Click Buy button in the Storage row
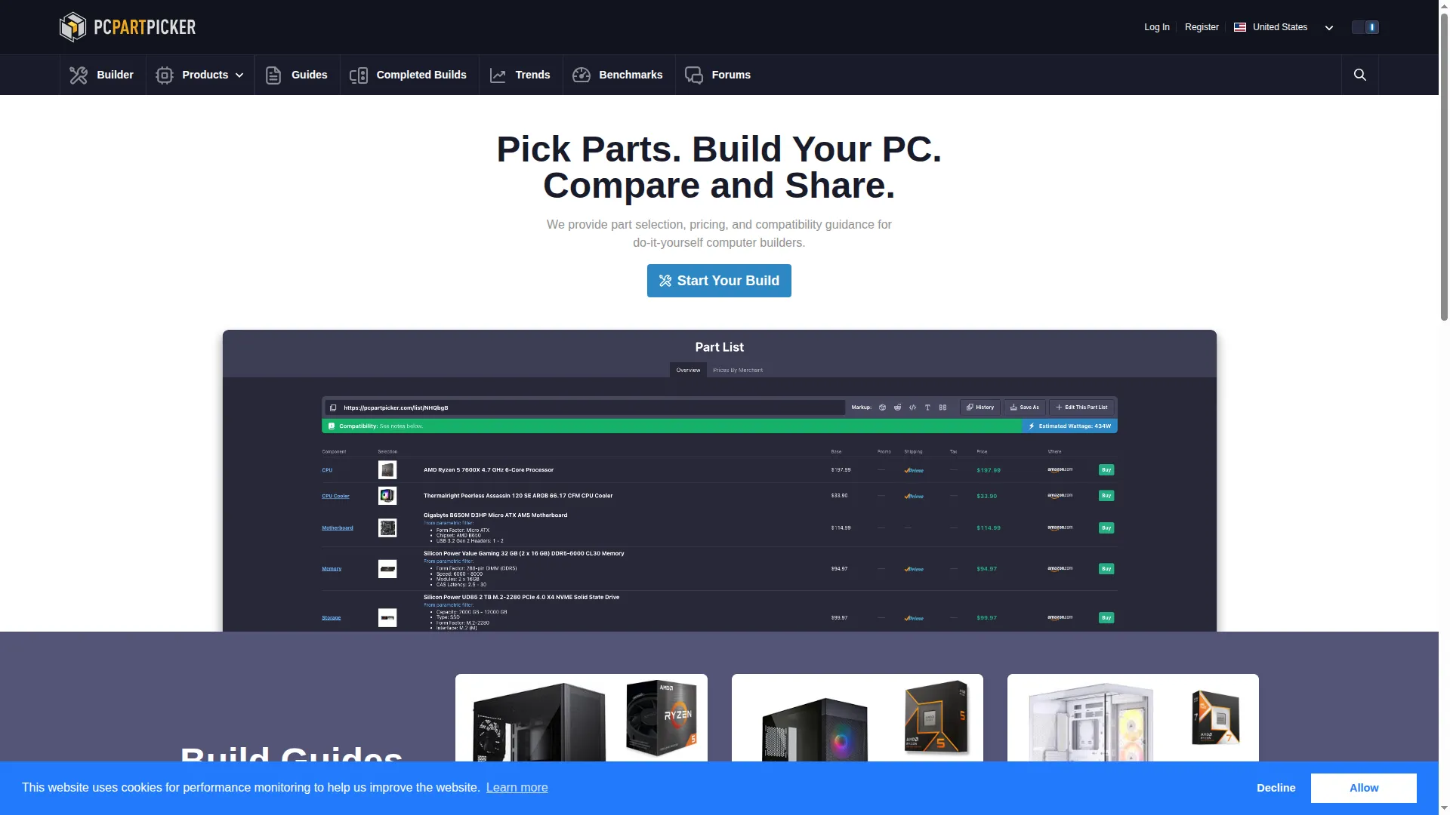 click(x=1106, y=618)
